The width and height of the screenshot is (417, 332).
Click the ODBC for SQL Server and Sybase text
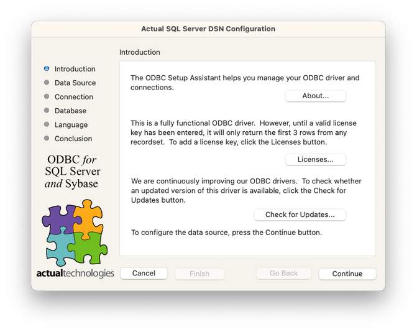tap(72, 172)
